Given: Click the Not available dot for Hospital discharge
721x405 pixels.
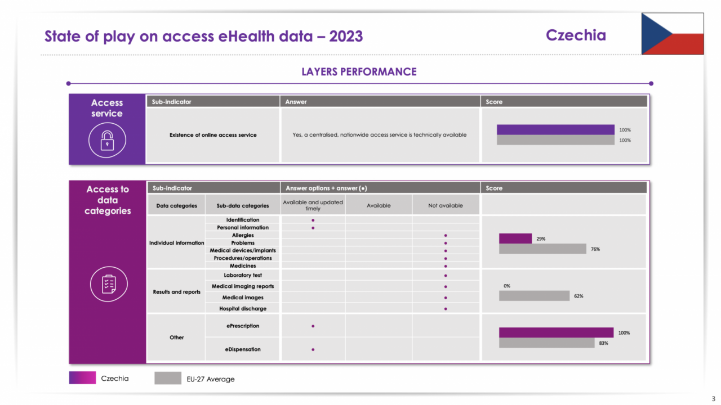Looking at the screenshot, I should point(446,309).
